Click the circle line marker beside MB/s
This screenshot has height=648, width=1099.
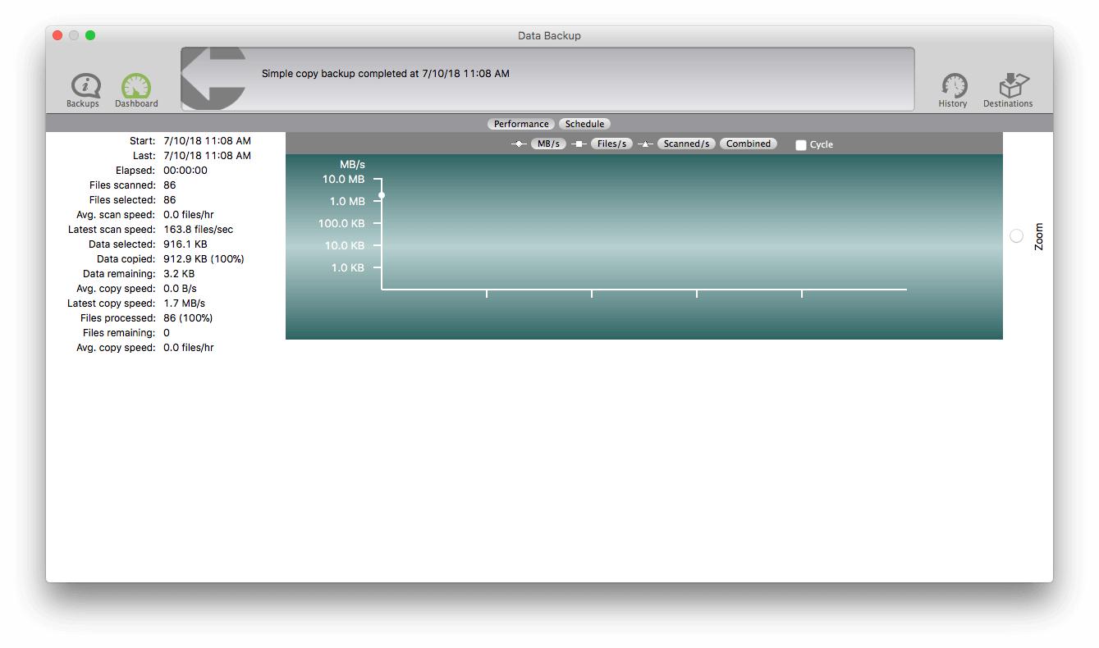tap(519, 144)
